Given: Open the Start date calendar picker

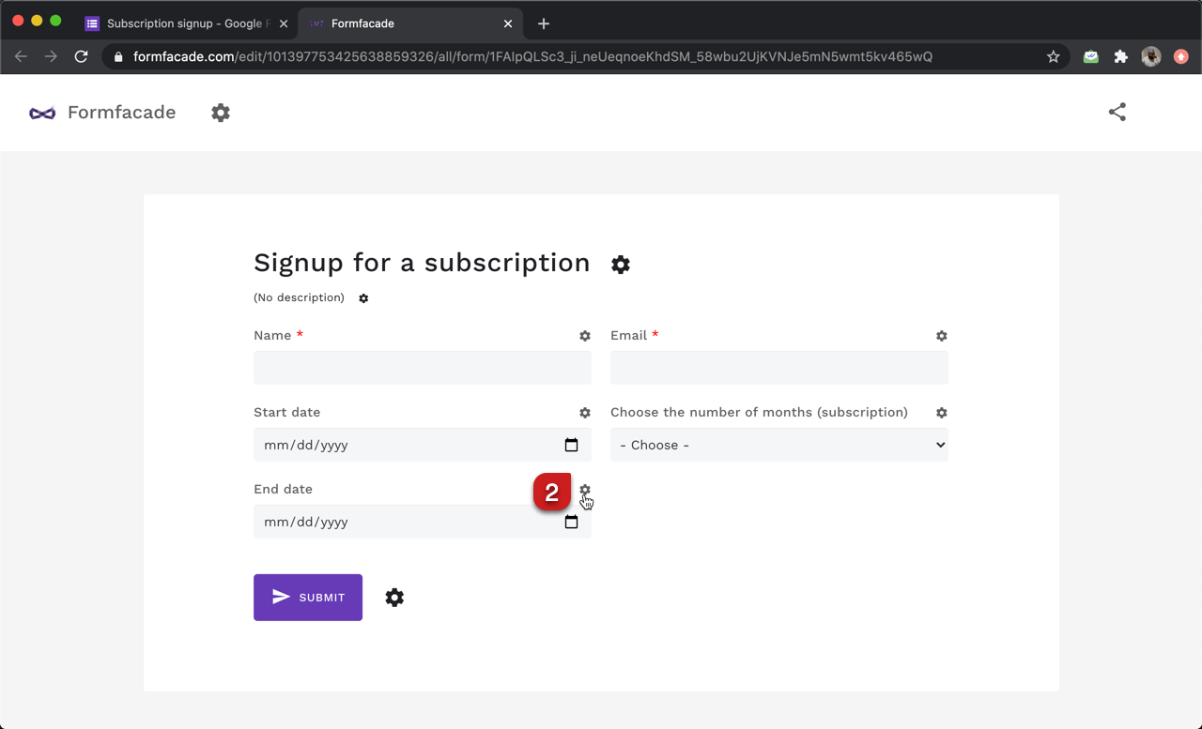Looking at the screenshot, I should [x=571, y=445].
